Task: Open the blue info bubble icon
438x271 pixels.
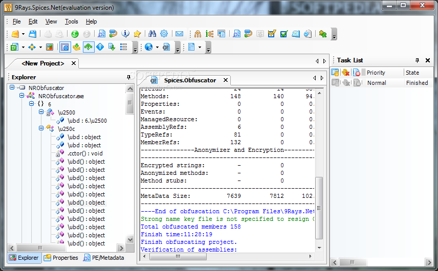Action: click(125, 34)
